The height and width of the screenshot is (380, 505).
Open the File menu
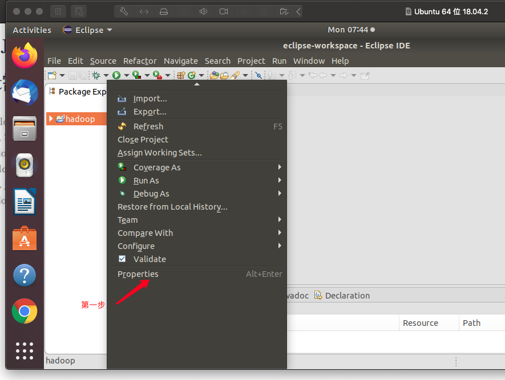point(54,61)
